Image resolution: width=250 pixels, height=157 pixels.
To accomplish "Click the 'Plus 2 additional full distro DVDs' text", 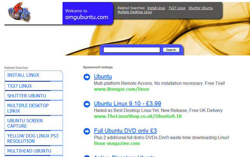I will pyautogui.click(x=161, y=138).
